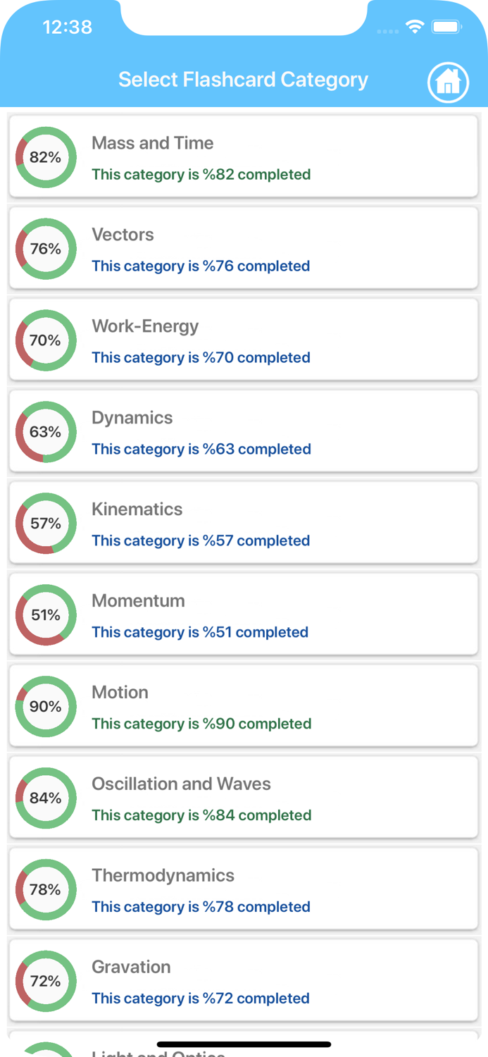
Task: Click the Work-Energy progress circle
Action: (46, 340)
